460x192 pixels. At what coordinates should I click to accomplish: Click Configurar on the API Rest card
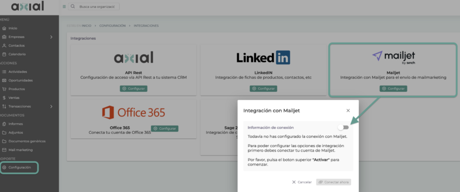(133, 89)
